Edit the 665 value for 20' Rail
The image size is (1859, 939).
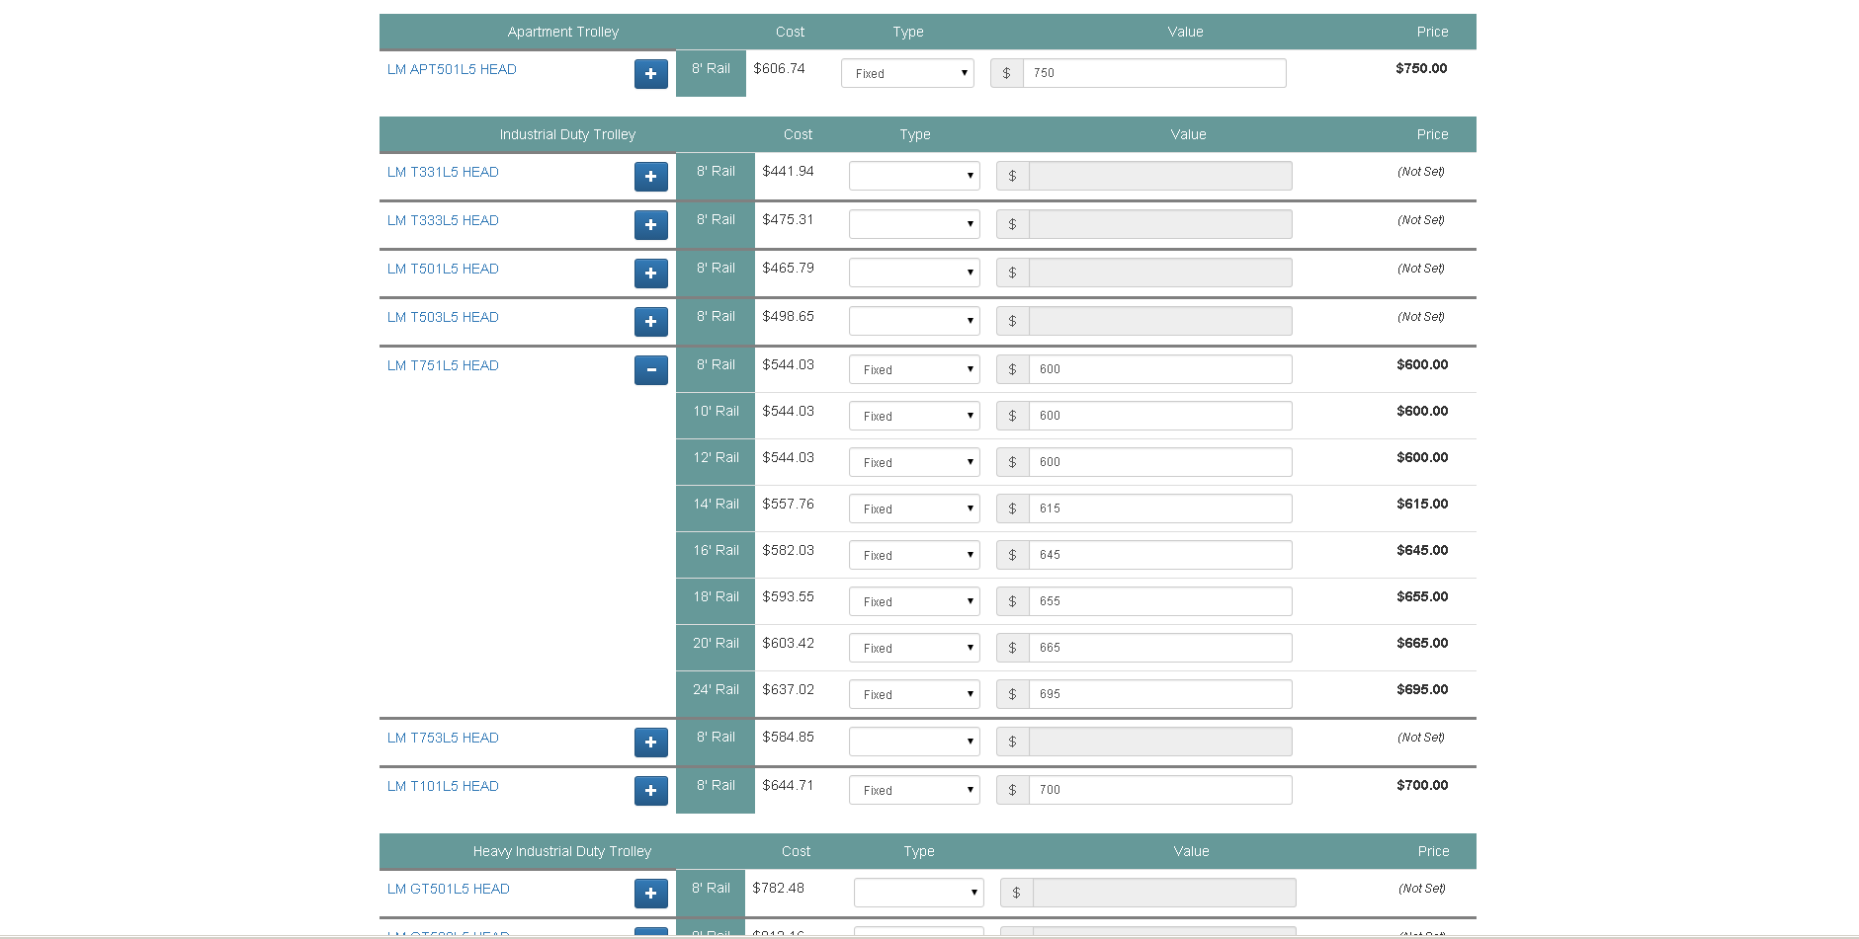coord(1160,648)
